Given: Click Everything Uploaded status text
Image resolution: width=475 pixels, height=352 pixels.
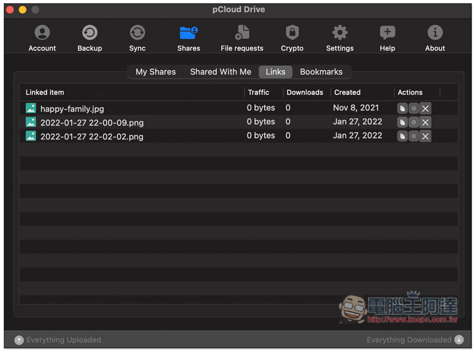Looking at the screenshot, I should click(x=64, y=340).
